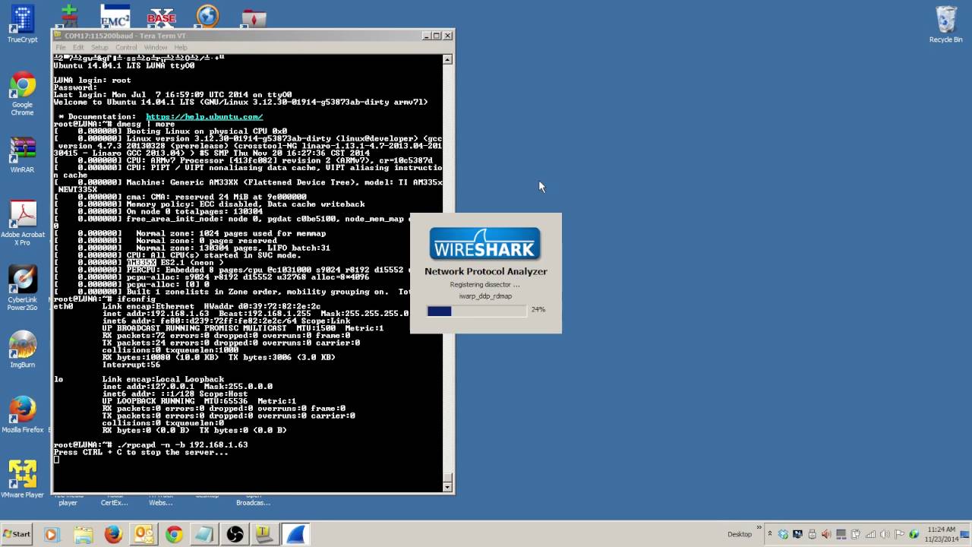Click the 'iwarp_ddp_rdmap' dissector name
972x547 pixels.
[x=485, y=296]
